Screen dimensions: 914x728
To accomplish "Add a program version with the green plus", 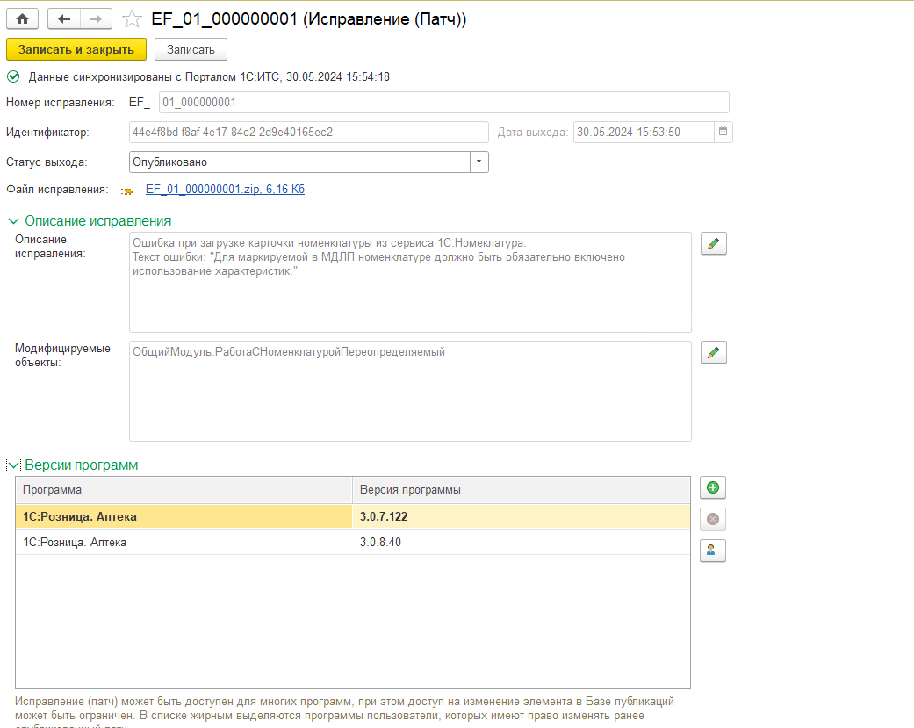I will tap(713, 487).
